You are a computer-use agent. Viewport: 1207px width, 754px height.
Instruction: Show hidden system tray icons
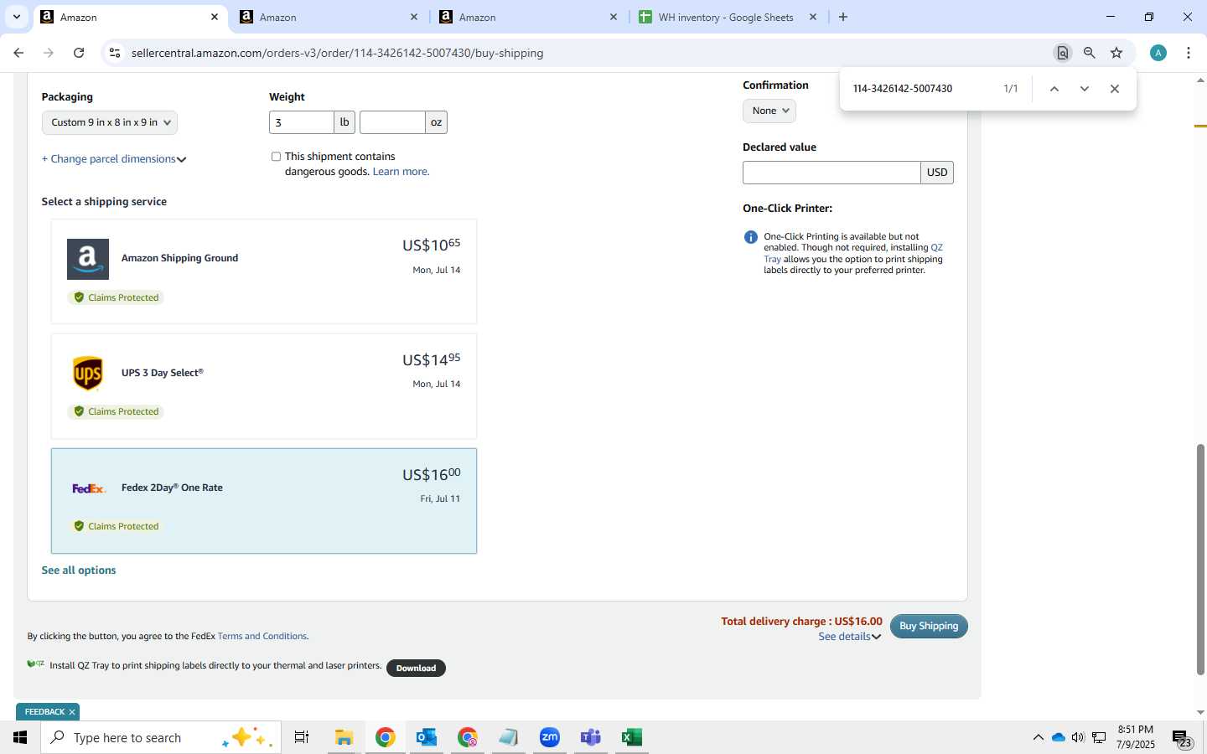1039,737
